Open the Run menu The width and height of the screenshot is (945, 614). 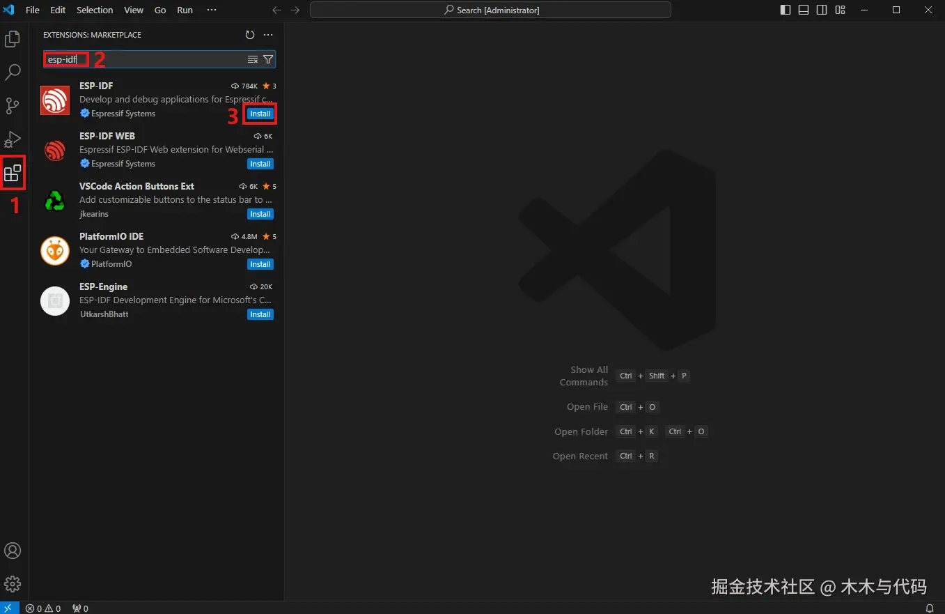point(185,10)
